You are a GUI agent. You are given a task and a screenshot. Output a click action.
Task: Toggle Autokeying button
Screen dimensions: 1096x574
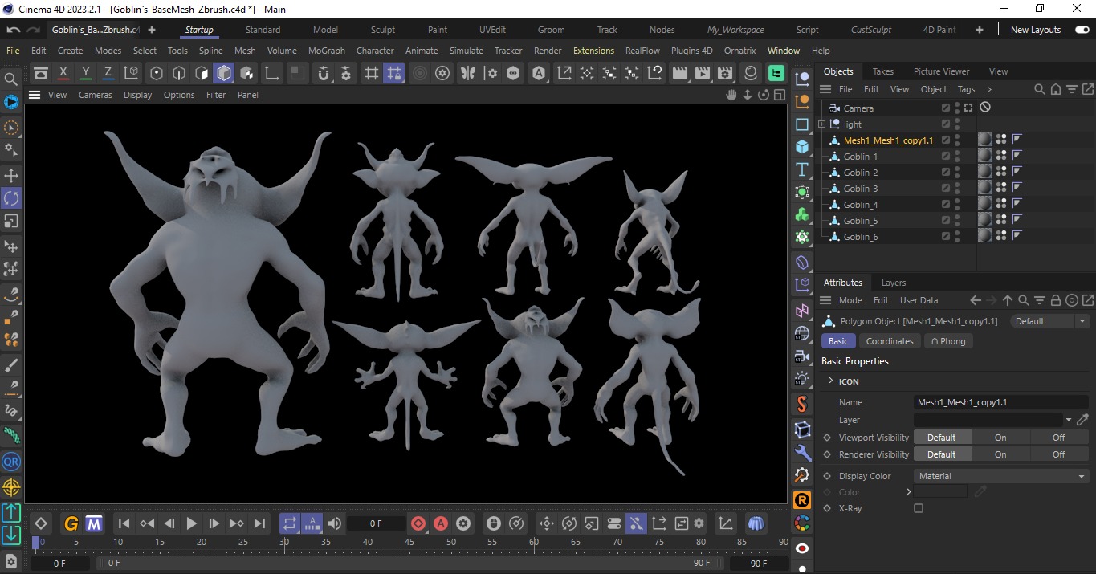[441, 523]
